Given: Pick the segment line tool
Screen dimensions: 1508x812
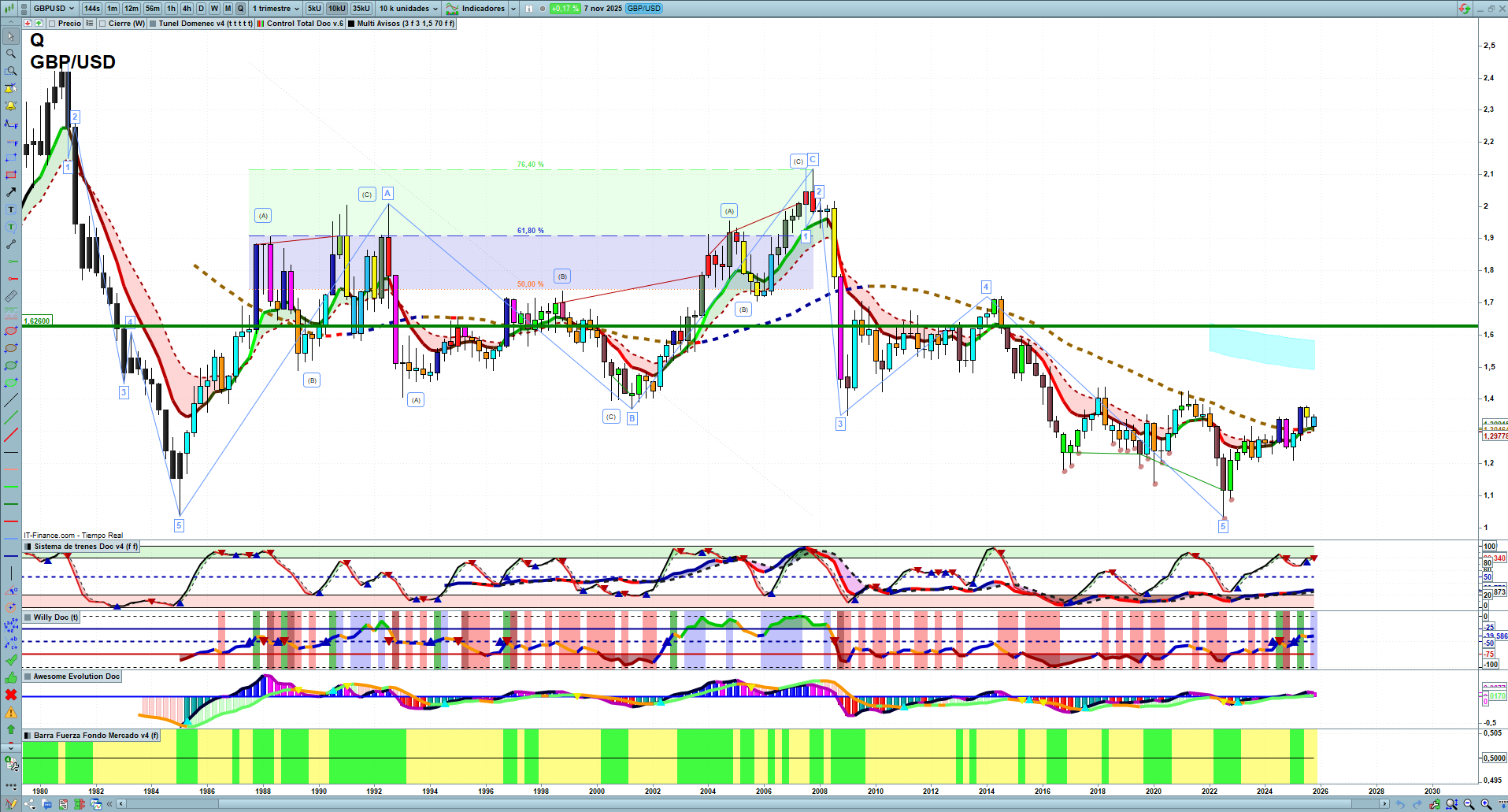Looking at the screenshot, I should pos(11,244).
